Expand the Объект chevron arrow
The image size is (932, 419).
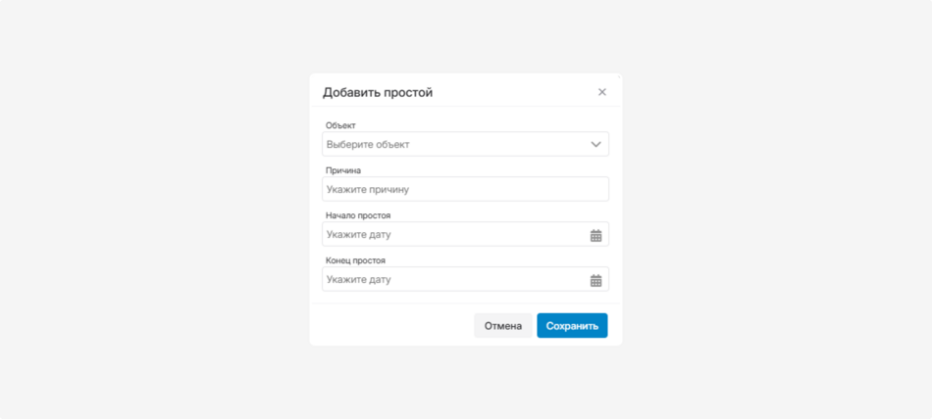coord(595,144)
